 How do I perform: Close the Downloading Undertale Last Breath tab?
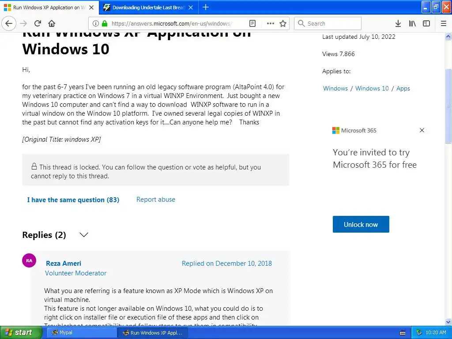point(191,8)
